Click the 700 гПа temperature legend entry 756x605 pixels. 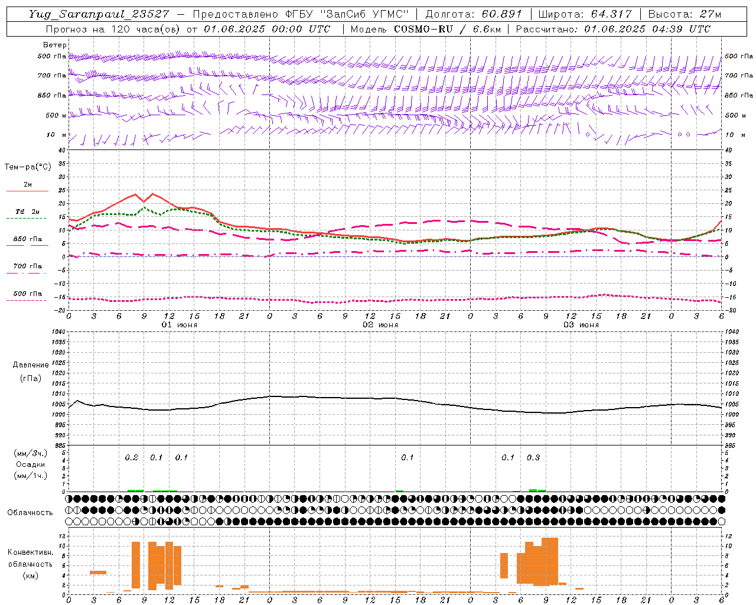point(28,266)
